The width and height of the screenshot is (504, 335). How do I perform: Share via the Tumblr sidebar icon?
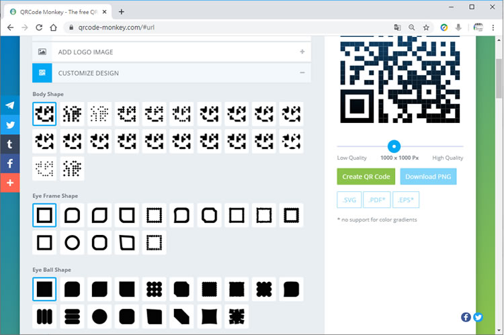point(10,144)
